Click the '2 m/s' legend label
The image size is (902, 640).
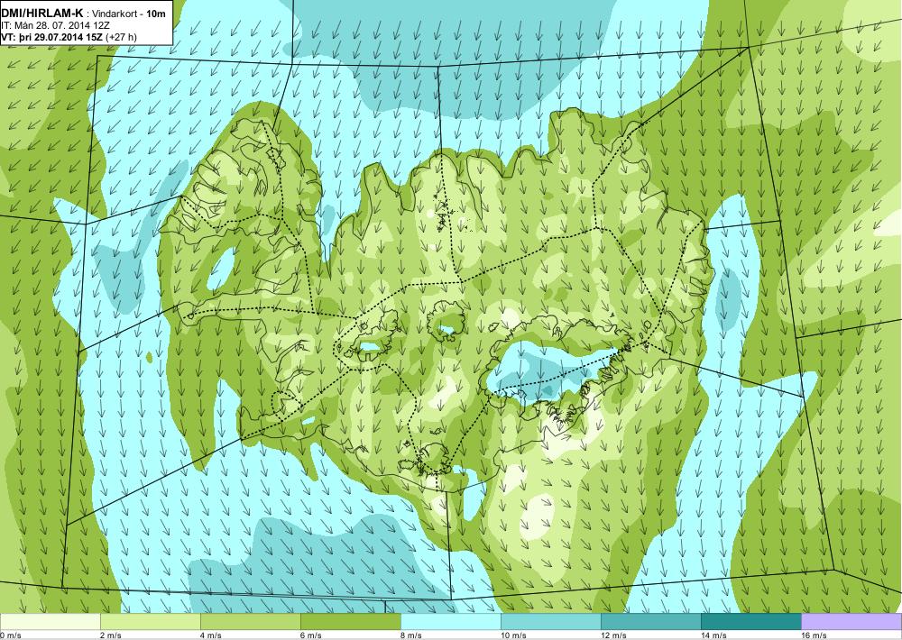[x=112, y=635]
